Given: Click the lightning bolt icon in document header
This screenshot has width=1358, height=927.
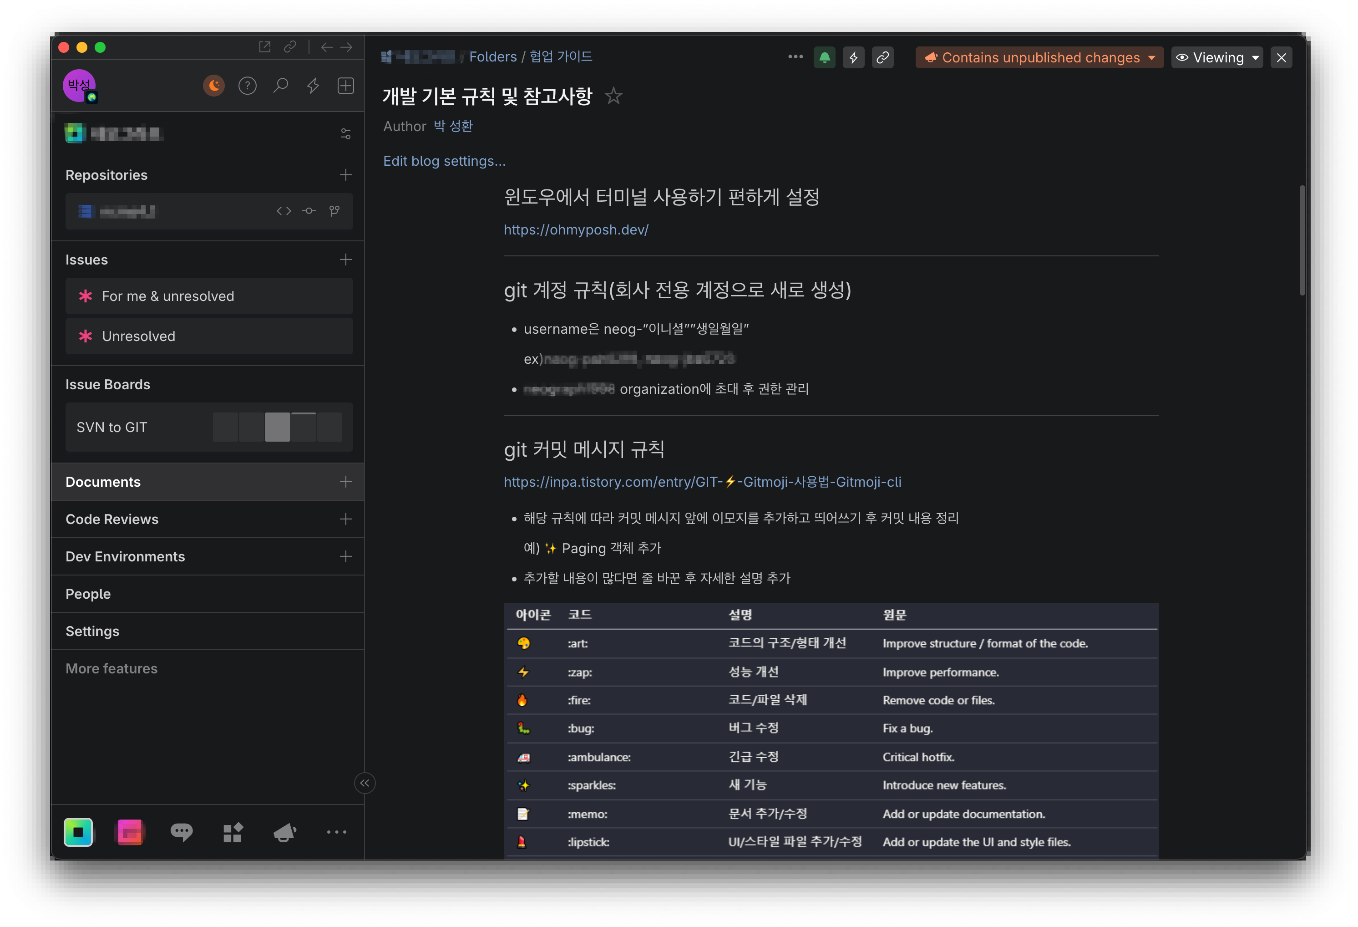Looking at the screenshot, I should [x=853, y=57].
